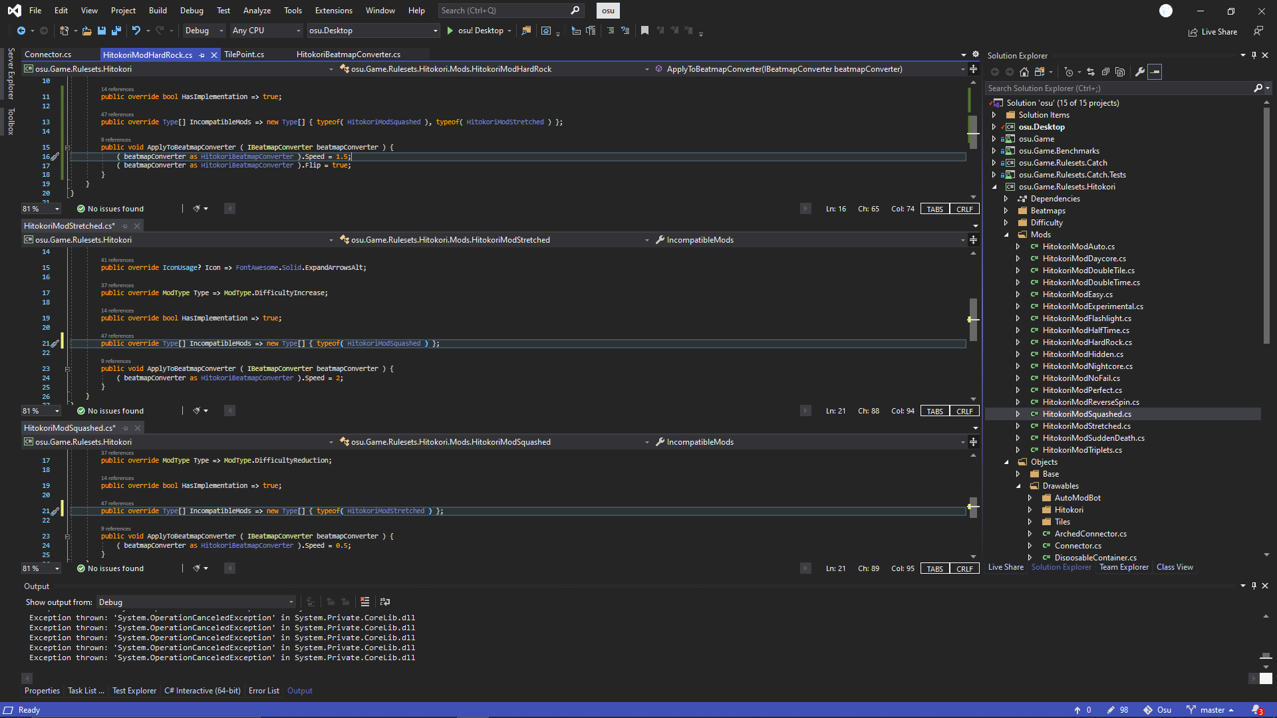Click the Solution Explorer Home icon
Image resolution: width=1277 pixels, height=718 pixels.
pos(1024,72)
